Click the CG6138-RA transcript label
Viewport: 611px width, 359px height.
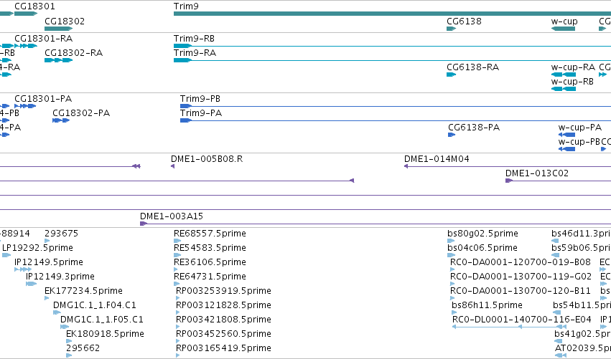click(472, 67)
